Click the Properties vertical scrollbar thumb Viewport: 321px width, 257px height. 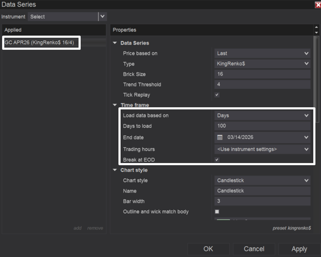[x=316, y=79]
